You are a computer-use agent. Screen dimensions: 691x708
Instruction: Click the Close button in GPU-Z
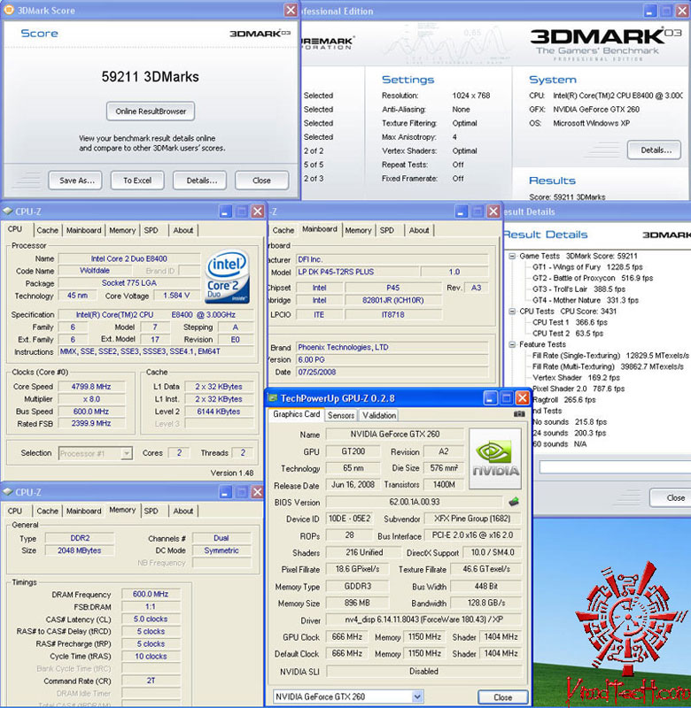502,696
